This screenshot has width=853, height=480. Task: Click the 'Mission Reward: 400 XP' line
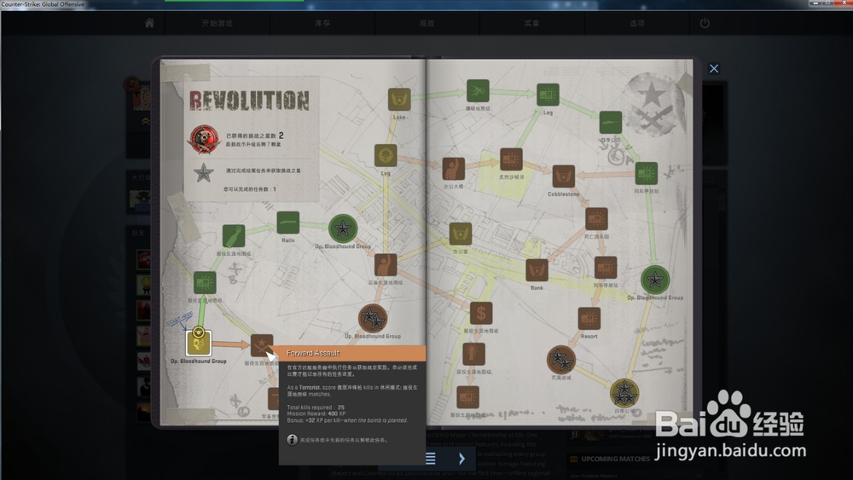click(x=316, y=413)
